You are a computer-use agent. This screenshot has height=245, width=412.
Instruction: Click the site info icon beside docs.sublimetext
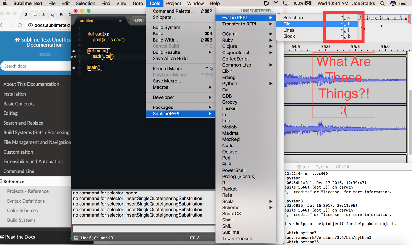(30, 25)
